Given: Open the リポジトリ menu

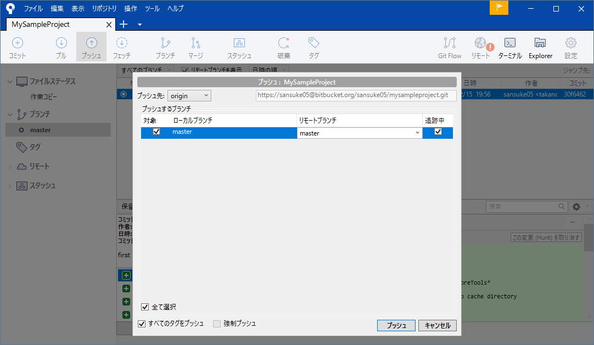Looking at the screenshot, I should [104, 8].
